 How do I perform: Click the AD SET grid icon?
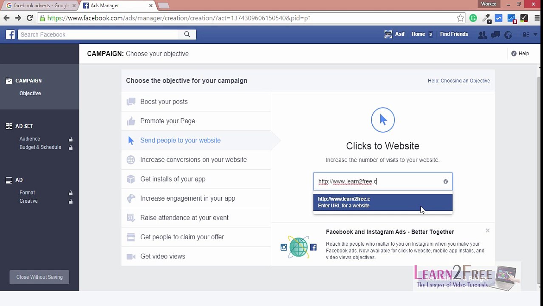coord(9,126)
